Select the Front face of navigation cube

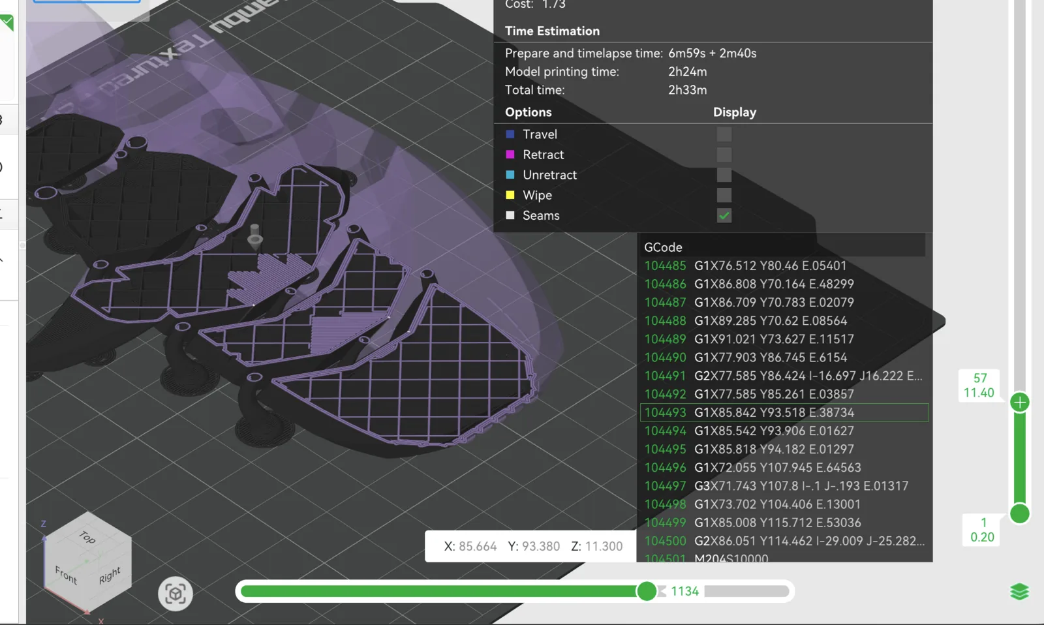point(65,575)
